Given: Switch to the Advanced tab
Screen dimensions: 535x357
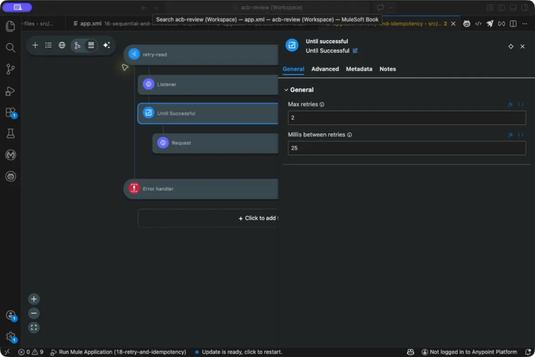Looking at the screenshot, I should [x=325, y=69].
